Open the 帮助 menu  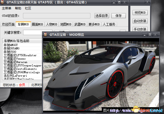(18, 8)
